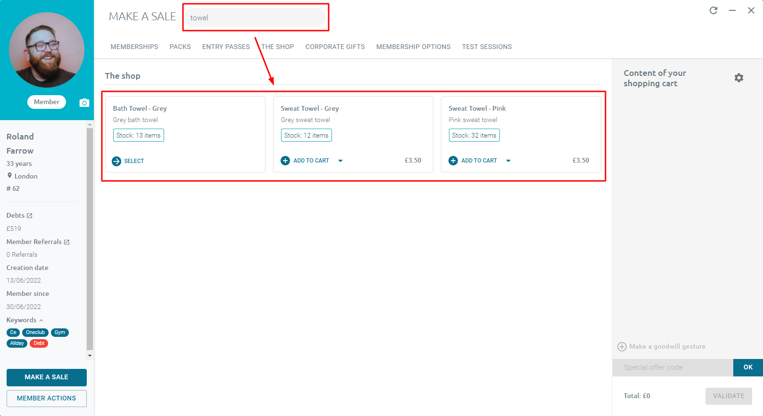Close the Make a Sale window
Screen dimensions: 763x416
(x=751, y=10)
